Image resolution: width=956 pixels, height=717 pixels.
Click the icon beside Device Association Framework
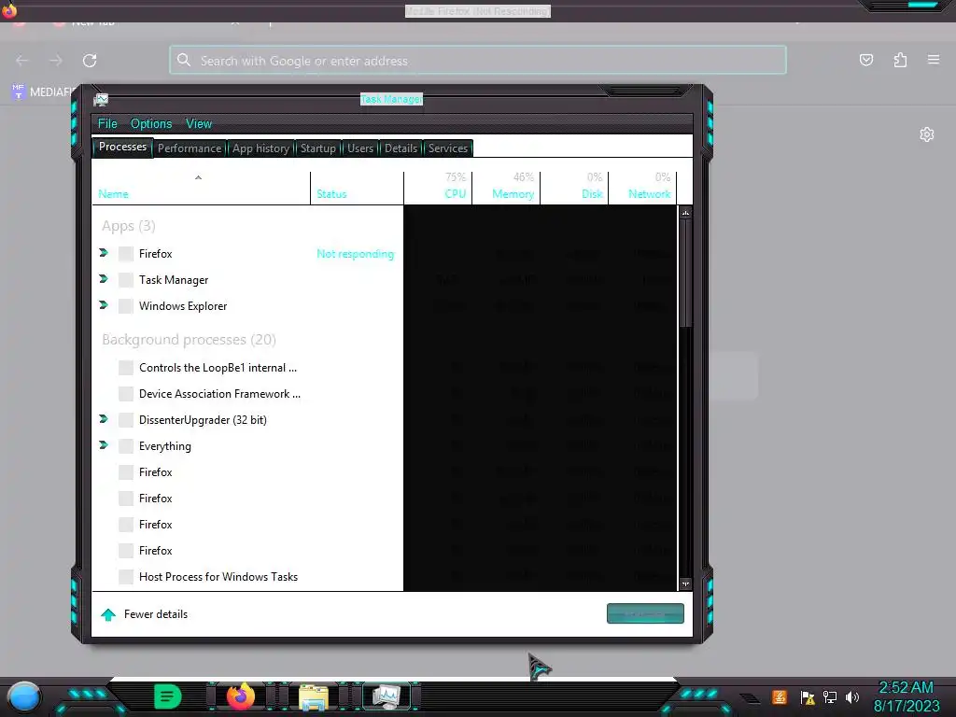pyautogui.click(x=126, y=394)
